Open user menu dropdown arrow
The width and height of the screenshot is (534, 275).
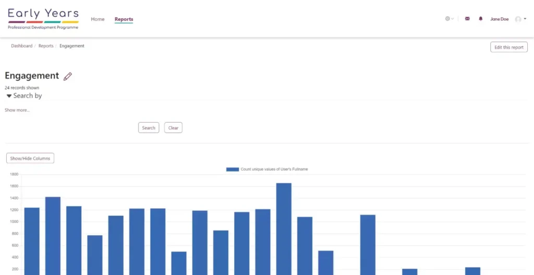(x=525, y=19)
